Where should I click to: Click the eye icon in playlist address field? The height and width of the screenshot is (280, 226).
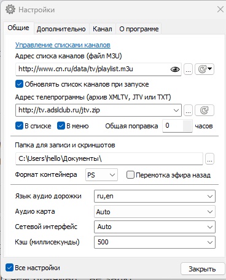tap(175, 69)
